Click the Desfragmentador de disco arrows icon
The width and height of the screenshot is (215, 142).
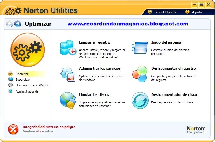point(140,100)
